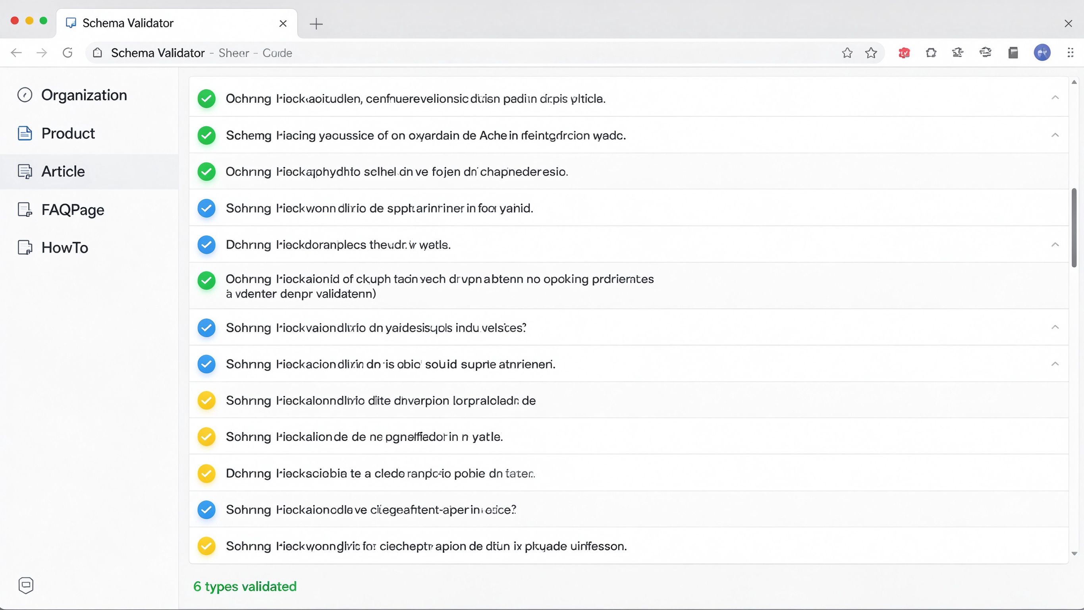The width and height of the screenshot is (1084, 610).
Task: Go back to previous page
Action: (16, 53)
